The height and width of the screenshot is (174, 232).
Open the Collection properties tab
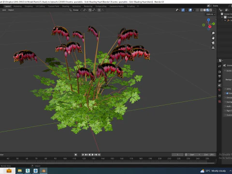[x=219, y=96]
